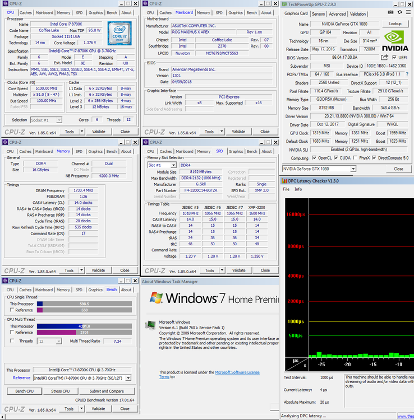414x420 pixels.
Task: Open the Validation tab in GPU-Z
Action: pyautogui.click(x=358, y=14)
